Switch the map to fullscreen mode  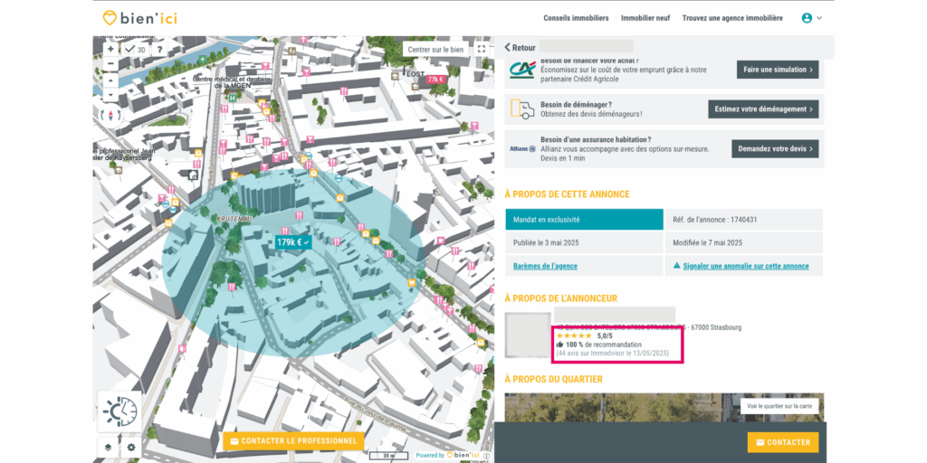tap(482, 50)
